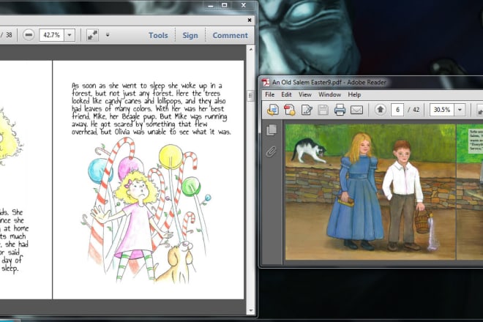The width and height of the screenshot is (483, 322).
Task: Open the 30.5% zoom dropdown arrow
Action: (x=460, y=110)
